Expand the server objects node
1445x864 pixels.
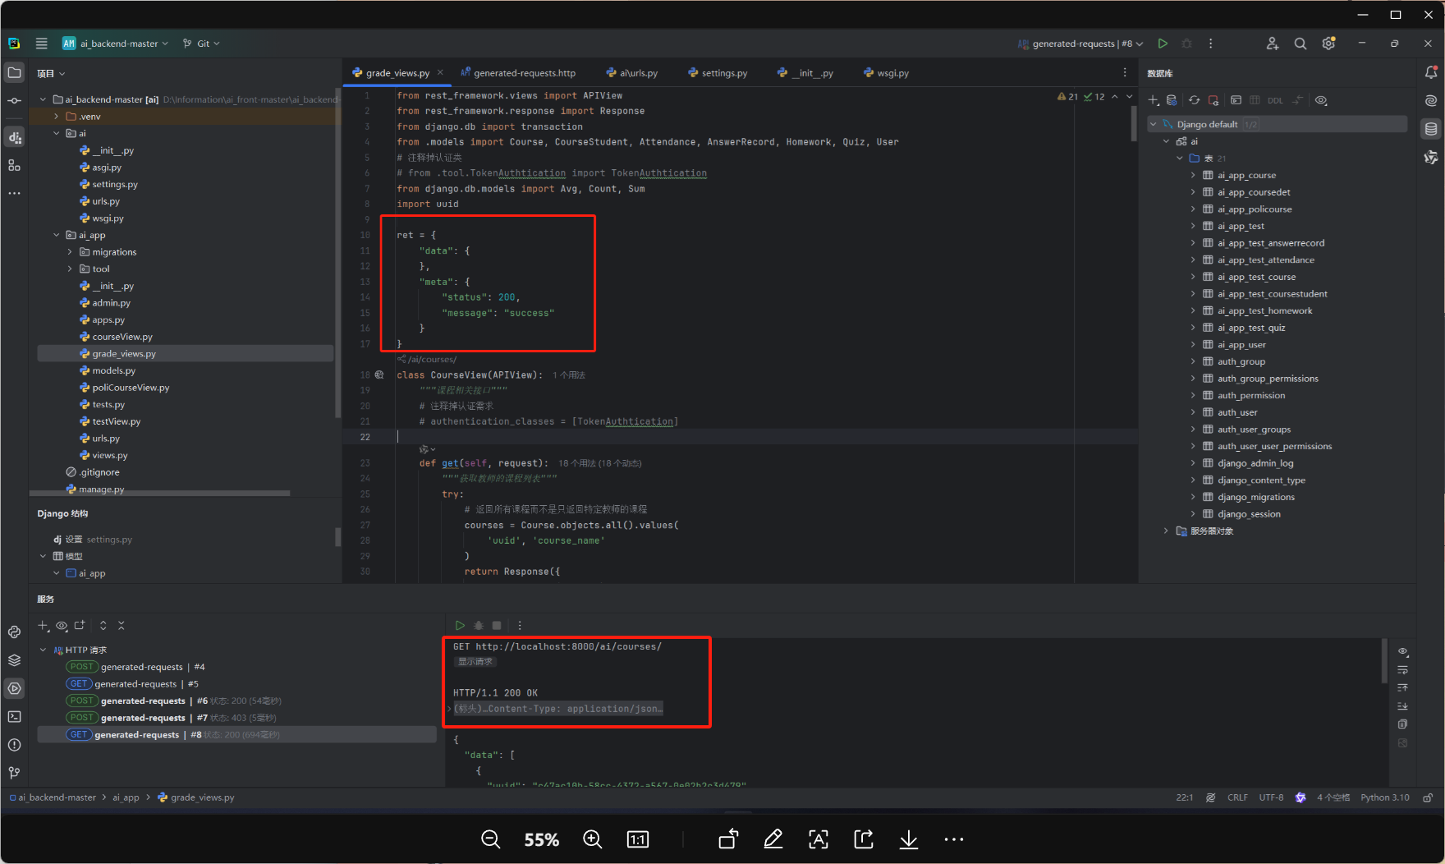1166,531
